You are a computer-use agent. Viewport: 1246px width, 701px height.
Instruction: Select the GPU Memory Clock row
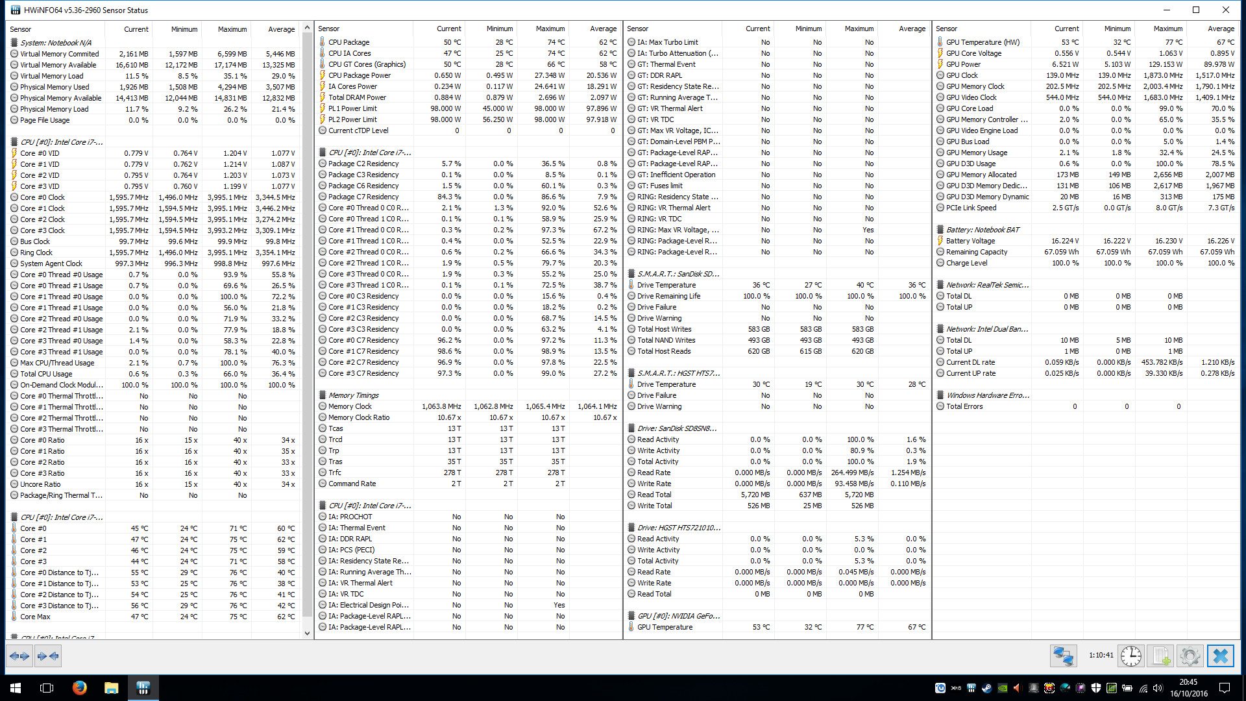(x=1086, y=86)
